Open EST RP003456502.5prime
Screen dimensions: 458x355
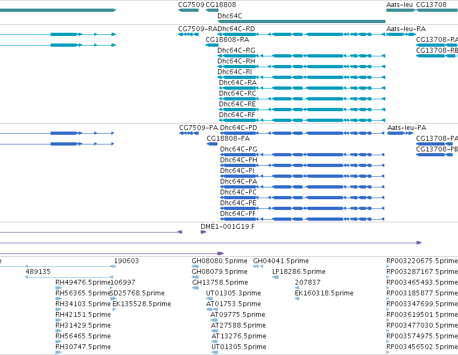point(422,347)
